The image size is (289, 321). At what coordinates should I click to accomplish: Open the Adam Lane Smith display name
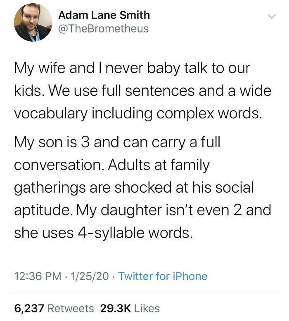pyautogui.click(x=104, y=15)
